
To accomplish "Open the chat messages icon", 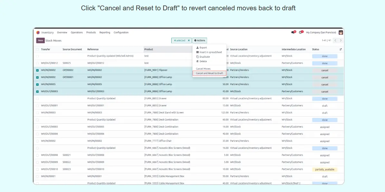I will pyautogui.click(x=293, y=32).
